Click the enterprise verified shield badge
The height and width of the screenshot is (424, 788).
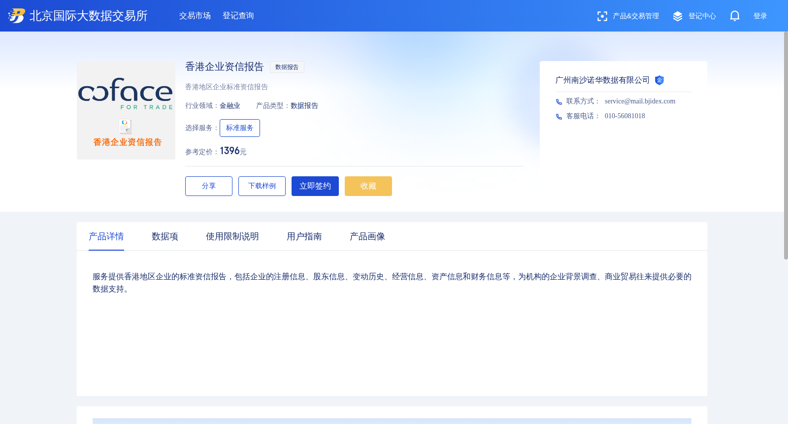[659, 80]
